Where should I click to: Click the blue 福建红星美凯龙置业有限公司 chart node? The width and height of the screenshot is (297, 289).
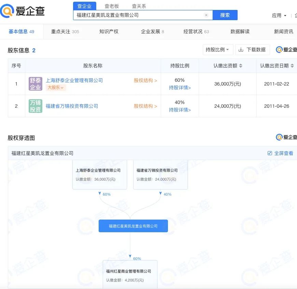click(x=133, y=226)
